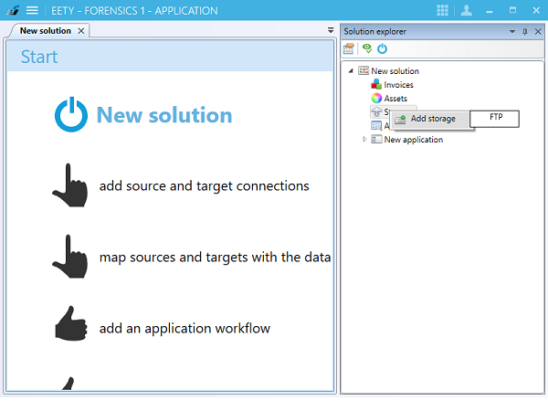Select the New solution root tree item
Image resolution: width=548 pixels, height=411 pixels.
pyautogui.click(x=395, y=71)
